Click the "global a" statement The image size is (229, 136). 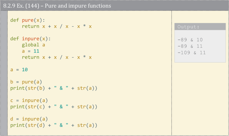(x=33, y=45)
